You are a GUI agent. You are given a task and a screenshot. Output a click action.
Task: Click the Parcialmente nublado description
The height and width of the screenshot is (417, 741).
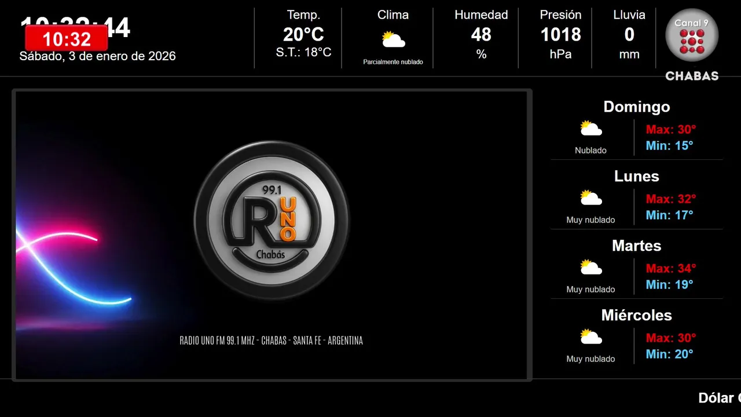point(393,62)
